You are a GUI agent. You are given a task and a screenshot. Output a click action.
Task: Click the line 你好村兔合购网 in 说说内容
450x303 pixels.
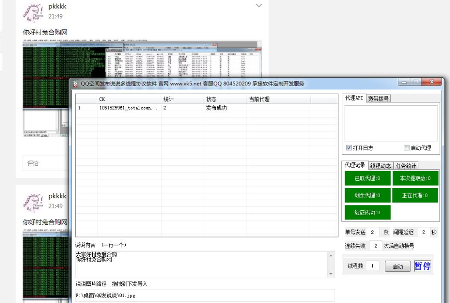pyautogui.click(x=94, y=259)
